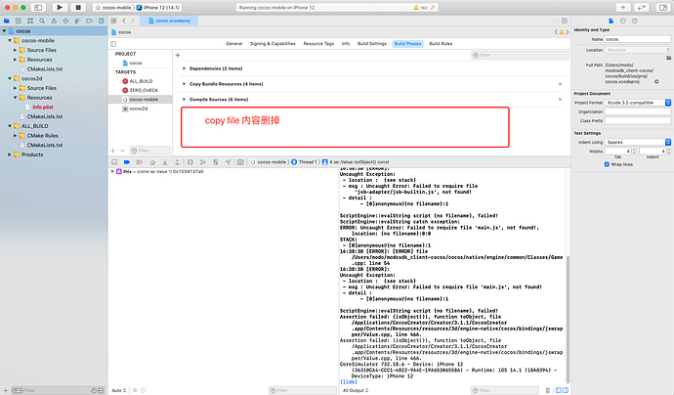
Task: Clear the console with the trash icon
Action: (548, 390)
